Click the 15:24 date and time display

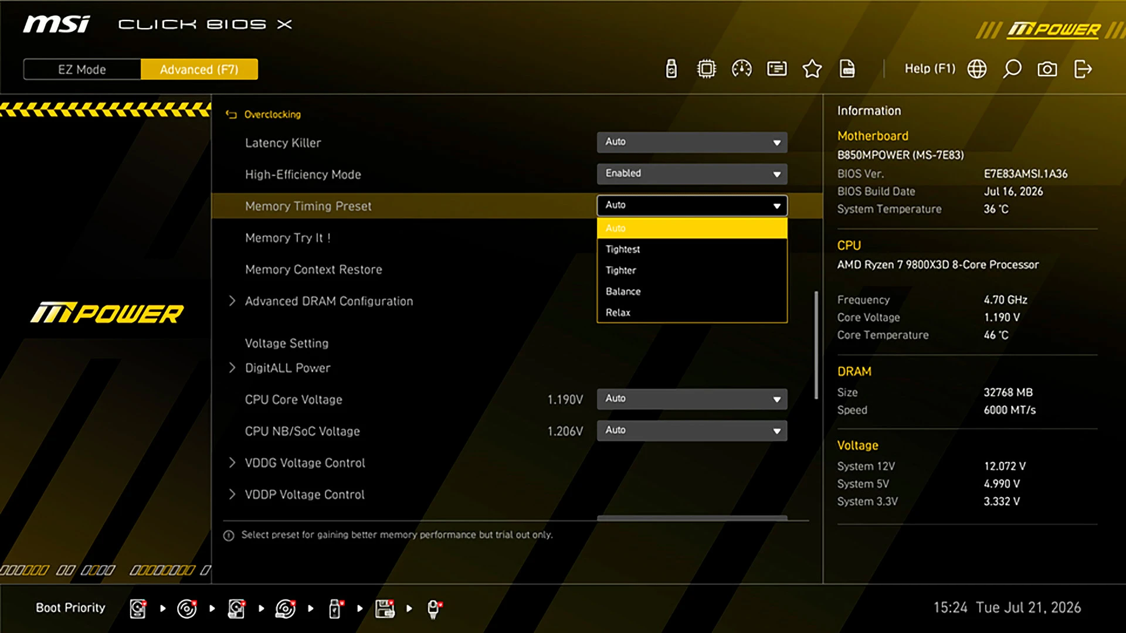point(1007,608)
